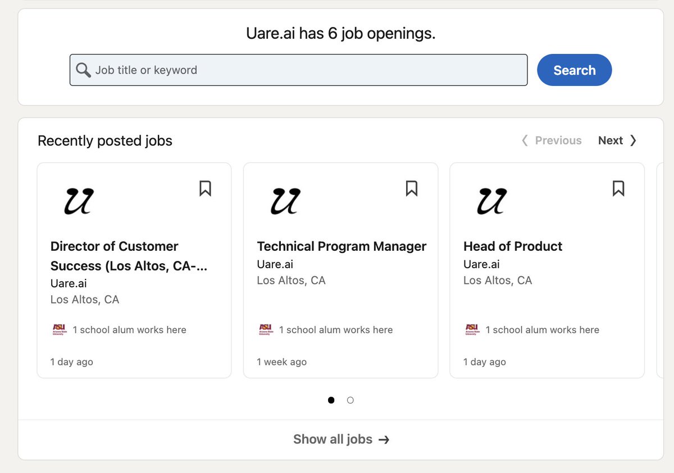
Task: Open Show all jobs link
Action: pos(341,439)
